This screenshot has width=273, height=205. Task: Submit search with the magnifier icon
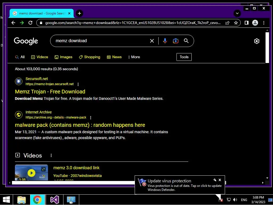[x=186, y=41]
